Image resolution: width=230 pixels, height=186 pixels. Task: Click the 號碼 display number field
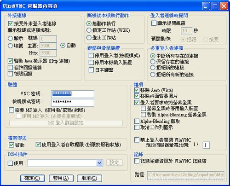point(48,39)
